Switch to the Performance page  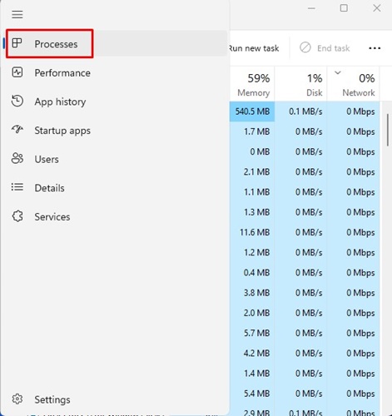[x=62, y=73]
